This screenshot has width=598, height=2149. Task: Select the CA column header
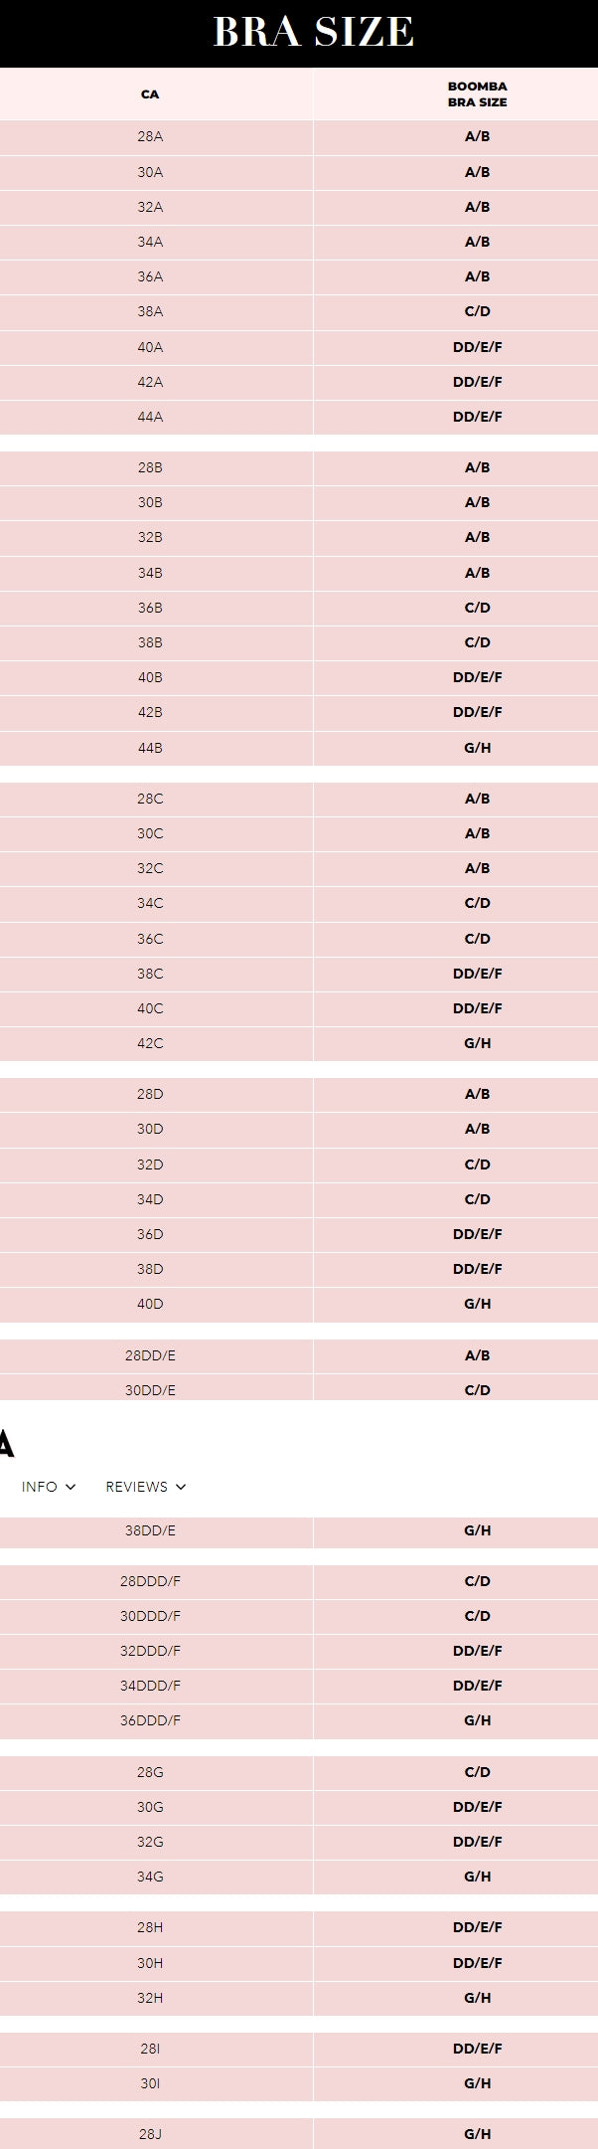pyautogui.click(x=150, y=94)
